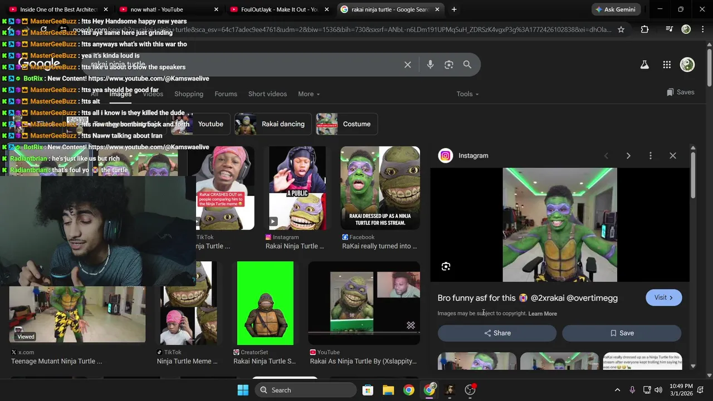
Task: Open Chrome profile avatar in toolbar
Action: (686, 30)
